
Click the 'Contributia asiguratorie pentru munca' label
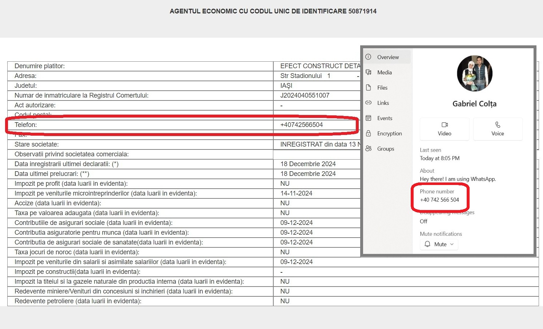102,233
